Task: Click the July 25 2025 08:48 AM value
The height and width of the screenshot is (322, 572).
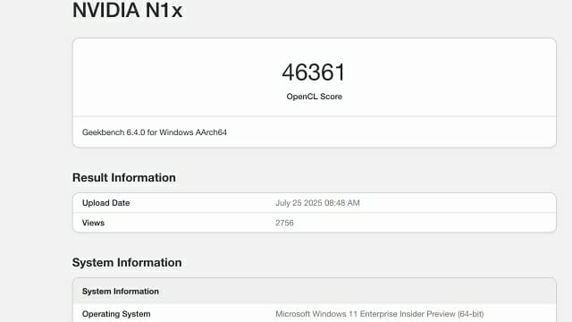Action: click(317, 203)
